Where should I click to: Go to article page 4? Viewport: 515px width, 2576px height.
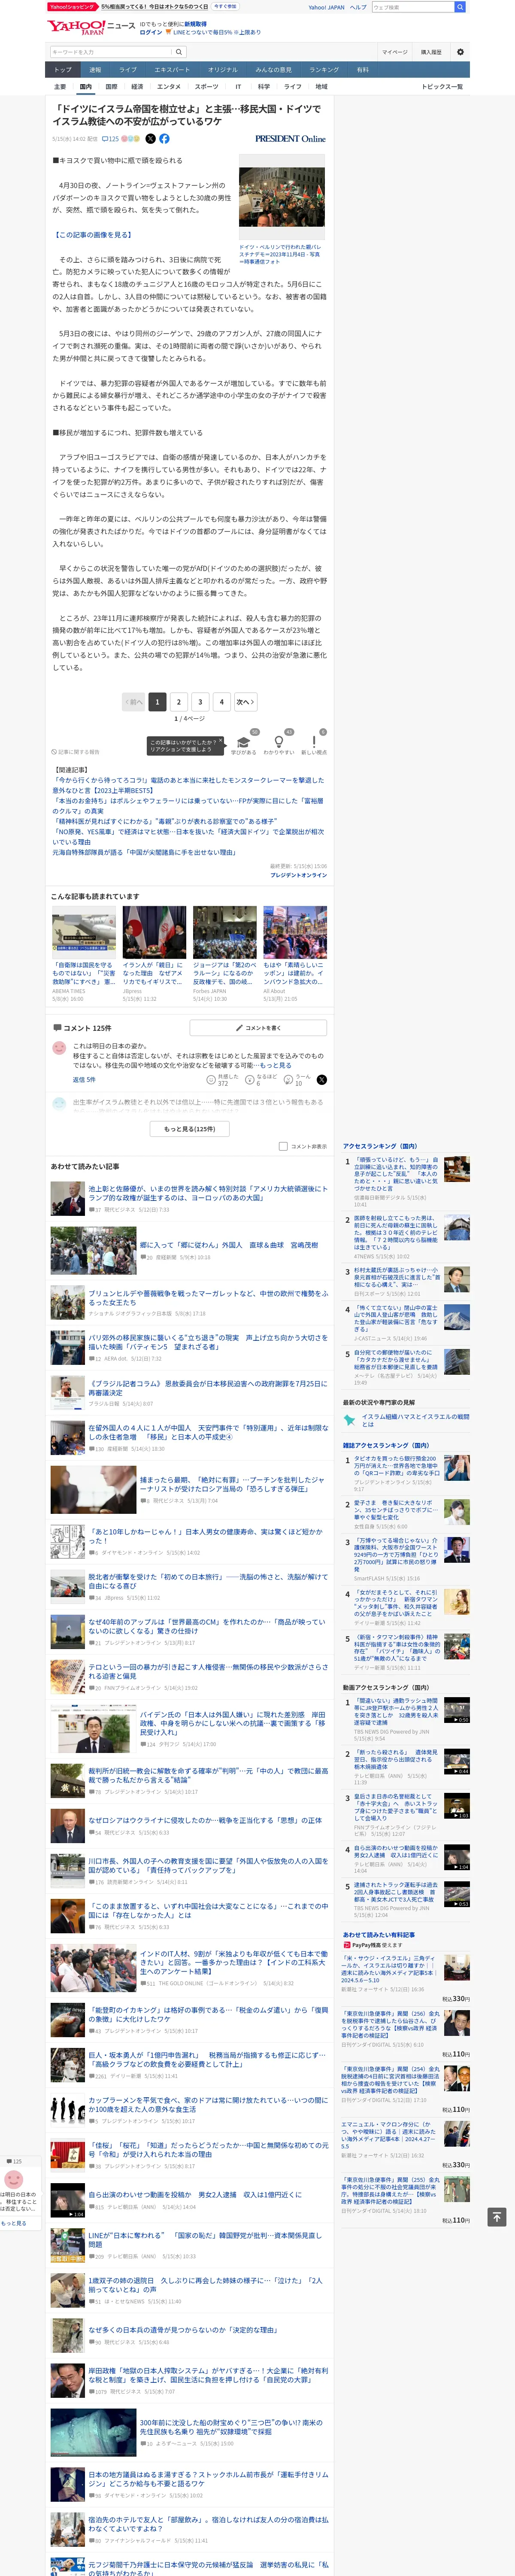tap(222, 702)
